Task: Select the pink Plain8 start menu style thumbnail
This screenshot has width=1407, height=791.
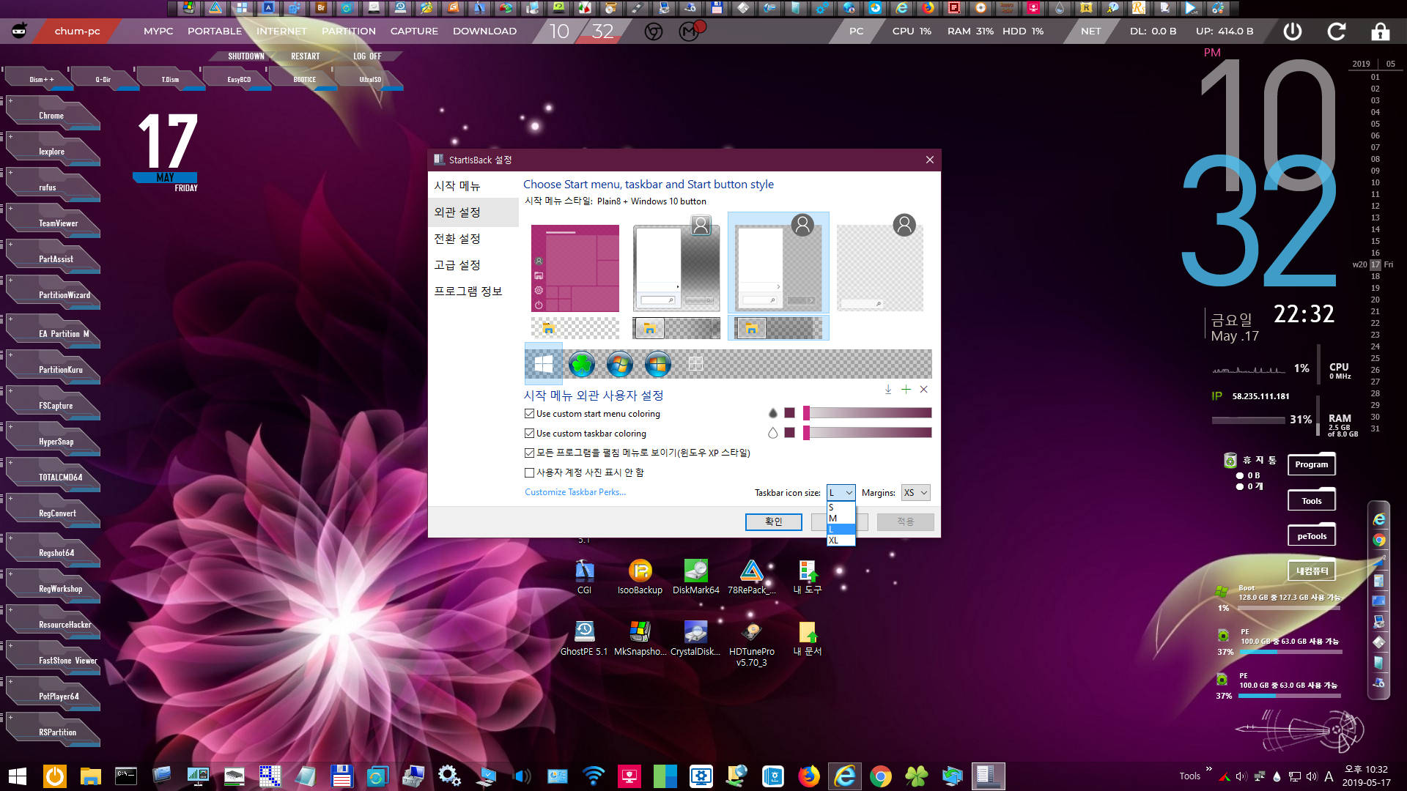Action: [575, 268]
